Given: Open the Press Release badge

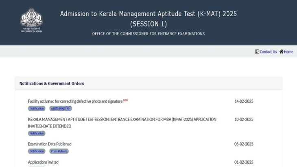Looking at the screenshot, I should tap(59, 151).
